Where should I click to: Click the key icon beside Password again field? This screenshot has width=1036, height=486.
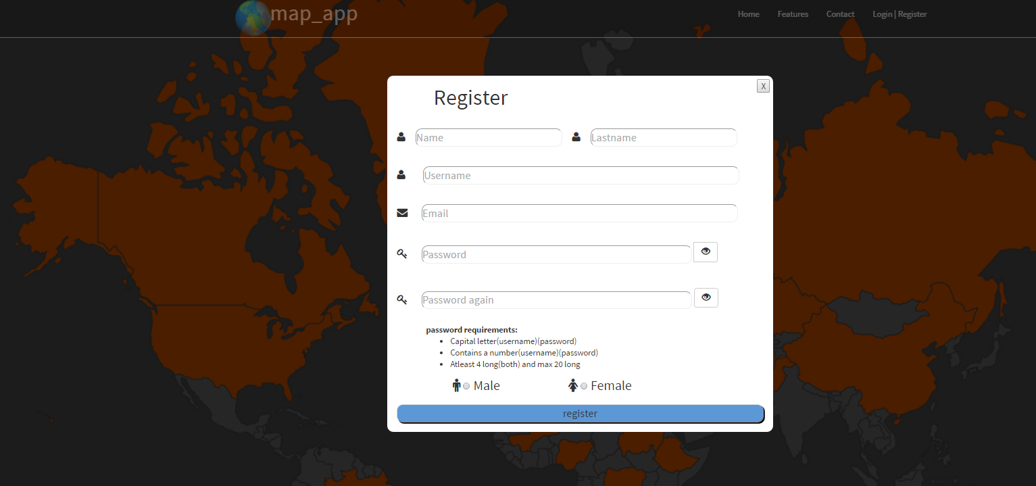[x=402, y=299]
